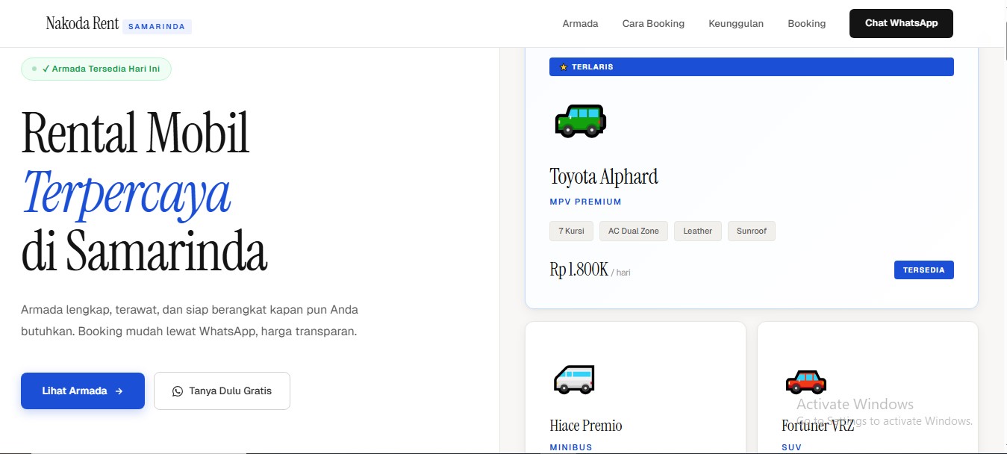Open the Keunggulan nav link
This screenshot has height=454, width=1007.
tap(736, 24)
